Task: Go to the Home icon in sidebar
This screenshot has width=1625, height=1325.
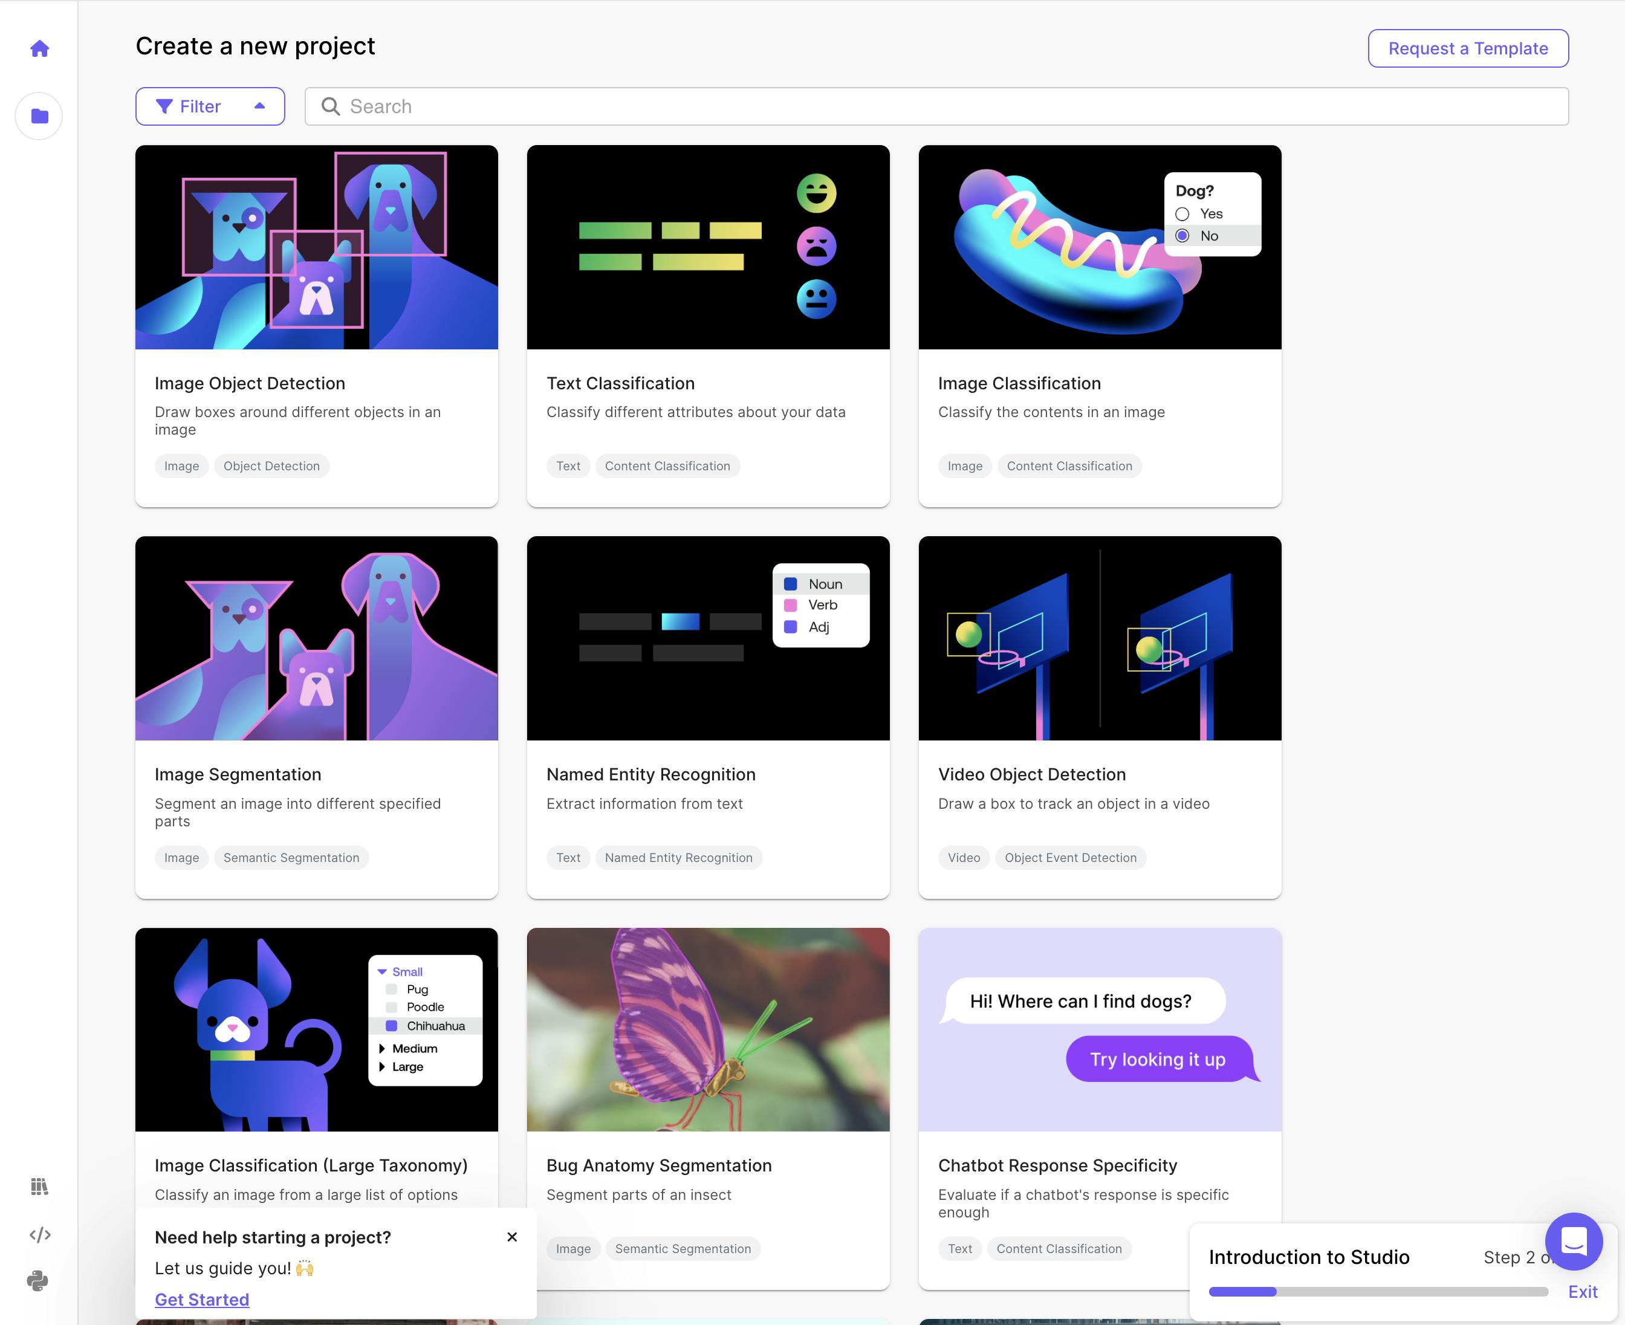Action: tap(40, 49)
